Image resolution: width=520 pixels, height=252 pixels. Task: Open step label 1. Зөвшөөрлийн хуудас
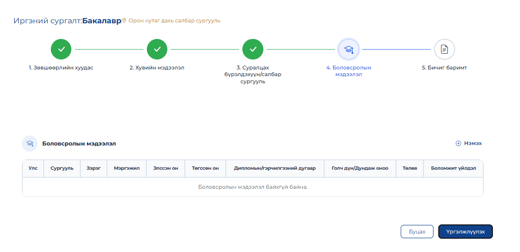coord(61,68)
